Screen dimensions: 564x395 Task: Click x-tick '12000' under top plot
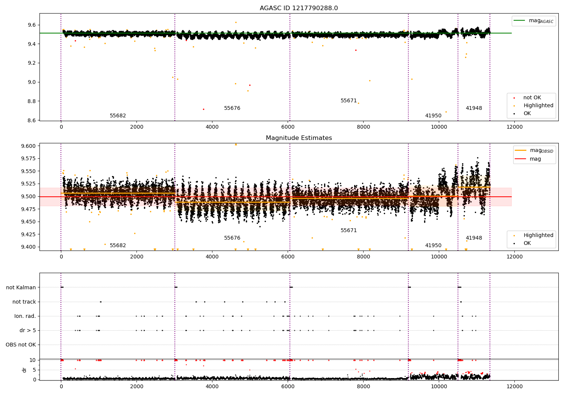[x=514, y=127]
